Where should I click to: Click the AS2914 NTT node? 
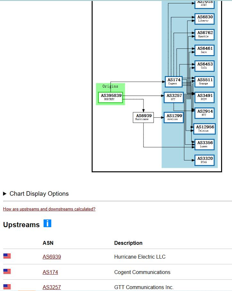204,113
